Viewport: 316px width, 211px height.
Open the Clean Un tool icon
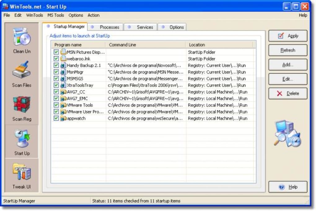pos(22,37)
